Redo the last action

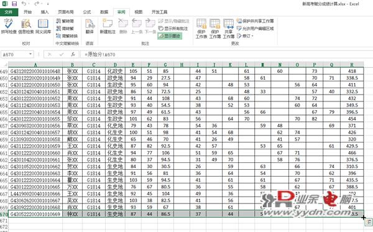point(37,4)
